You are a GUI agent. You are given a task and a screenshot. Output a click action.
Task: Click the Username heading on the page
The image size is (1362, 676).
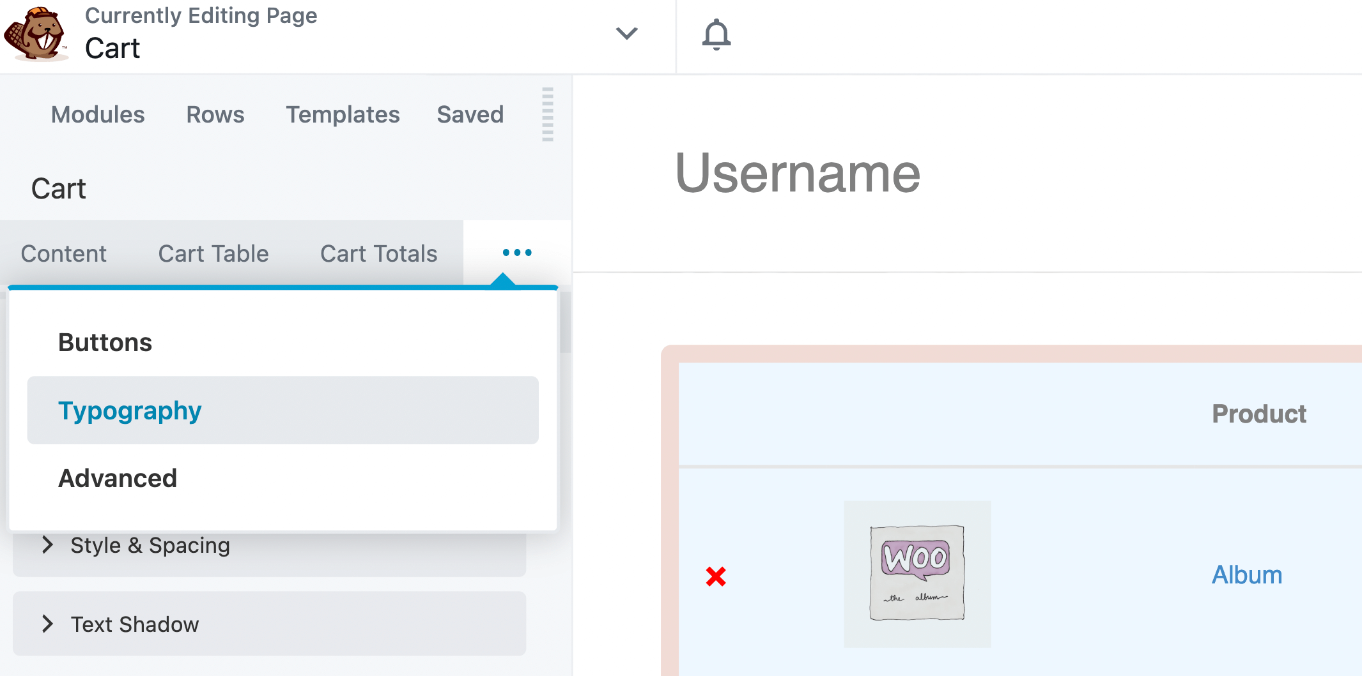(800, 174)
